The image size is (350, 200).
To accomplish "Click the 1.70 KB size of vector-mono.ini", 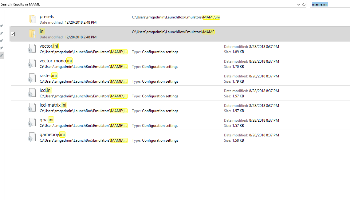I will [x=238, y=67].
